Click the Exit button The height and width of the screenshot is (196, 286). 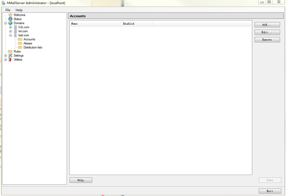point(270,191)
